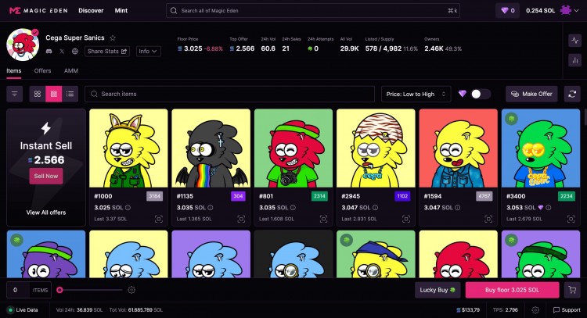
Task: Focus the Search all of Magic Eden field
Action: pos(313,10)
